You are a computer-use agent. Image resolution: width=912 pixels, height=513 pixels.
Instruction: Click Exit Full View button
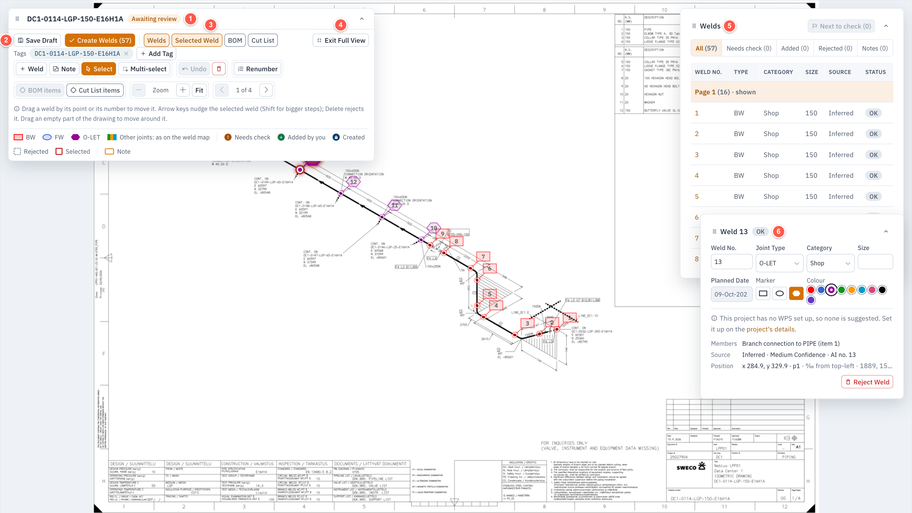[x=341, y=40]
